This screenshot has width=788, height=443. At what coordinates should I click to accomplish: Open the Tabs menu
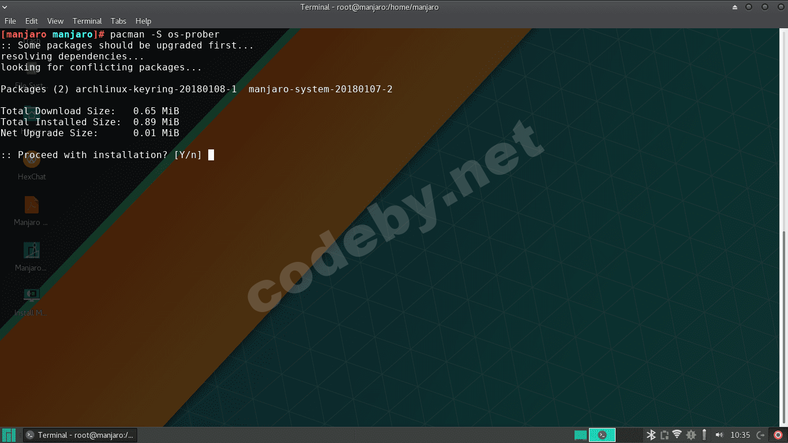(119, 21)
